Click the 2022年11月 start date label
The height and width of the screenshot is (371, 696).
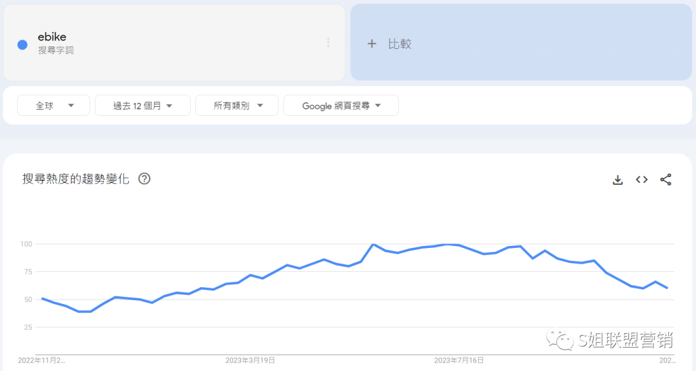pos(41,360)
